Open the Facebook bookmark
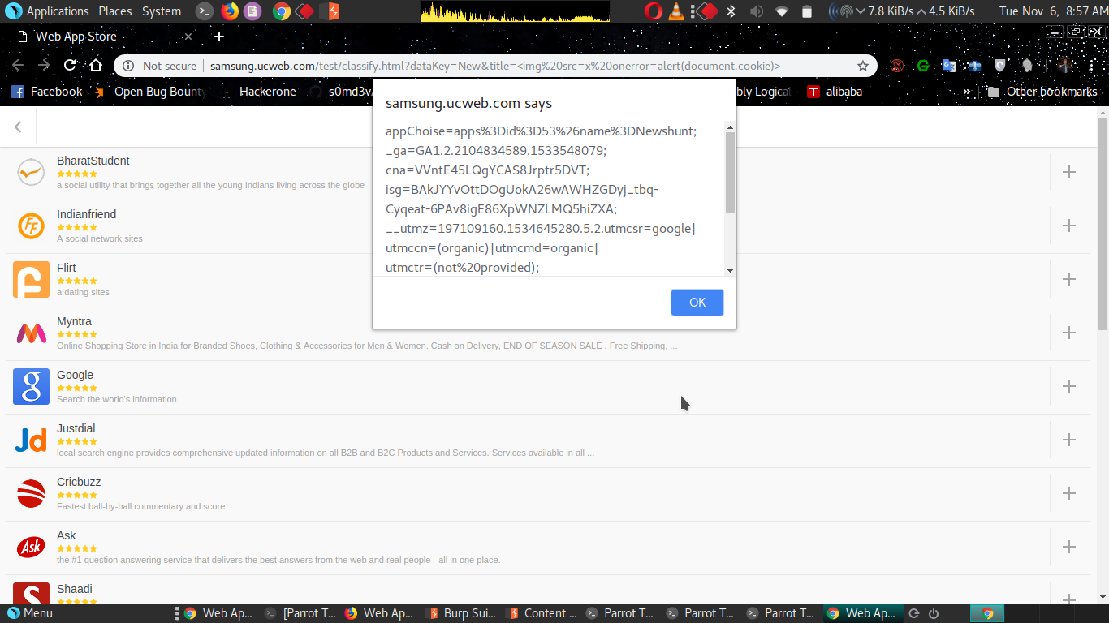Viewport: 1109px width, 623px height. point(47,92)
